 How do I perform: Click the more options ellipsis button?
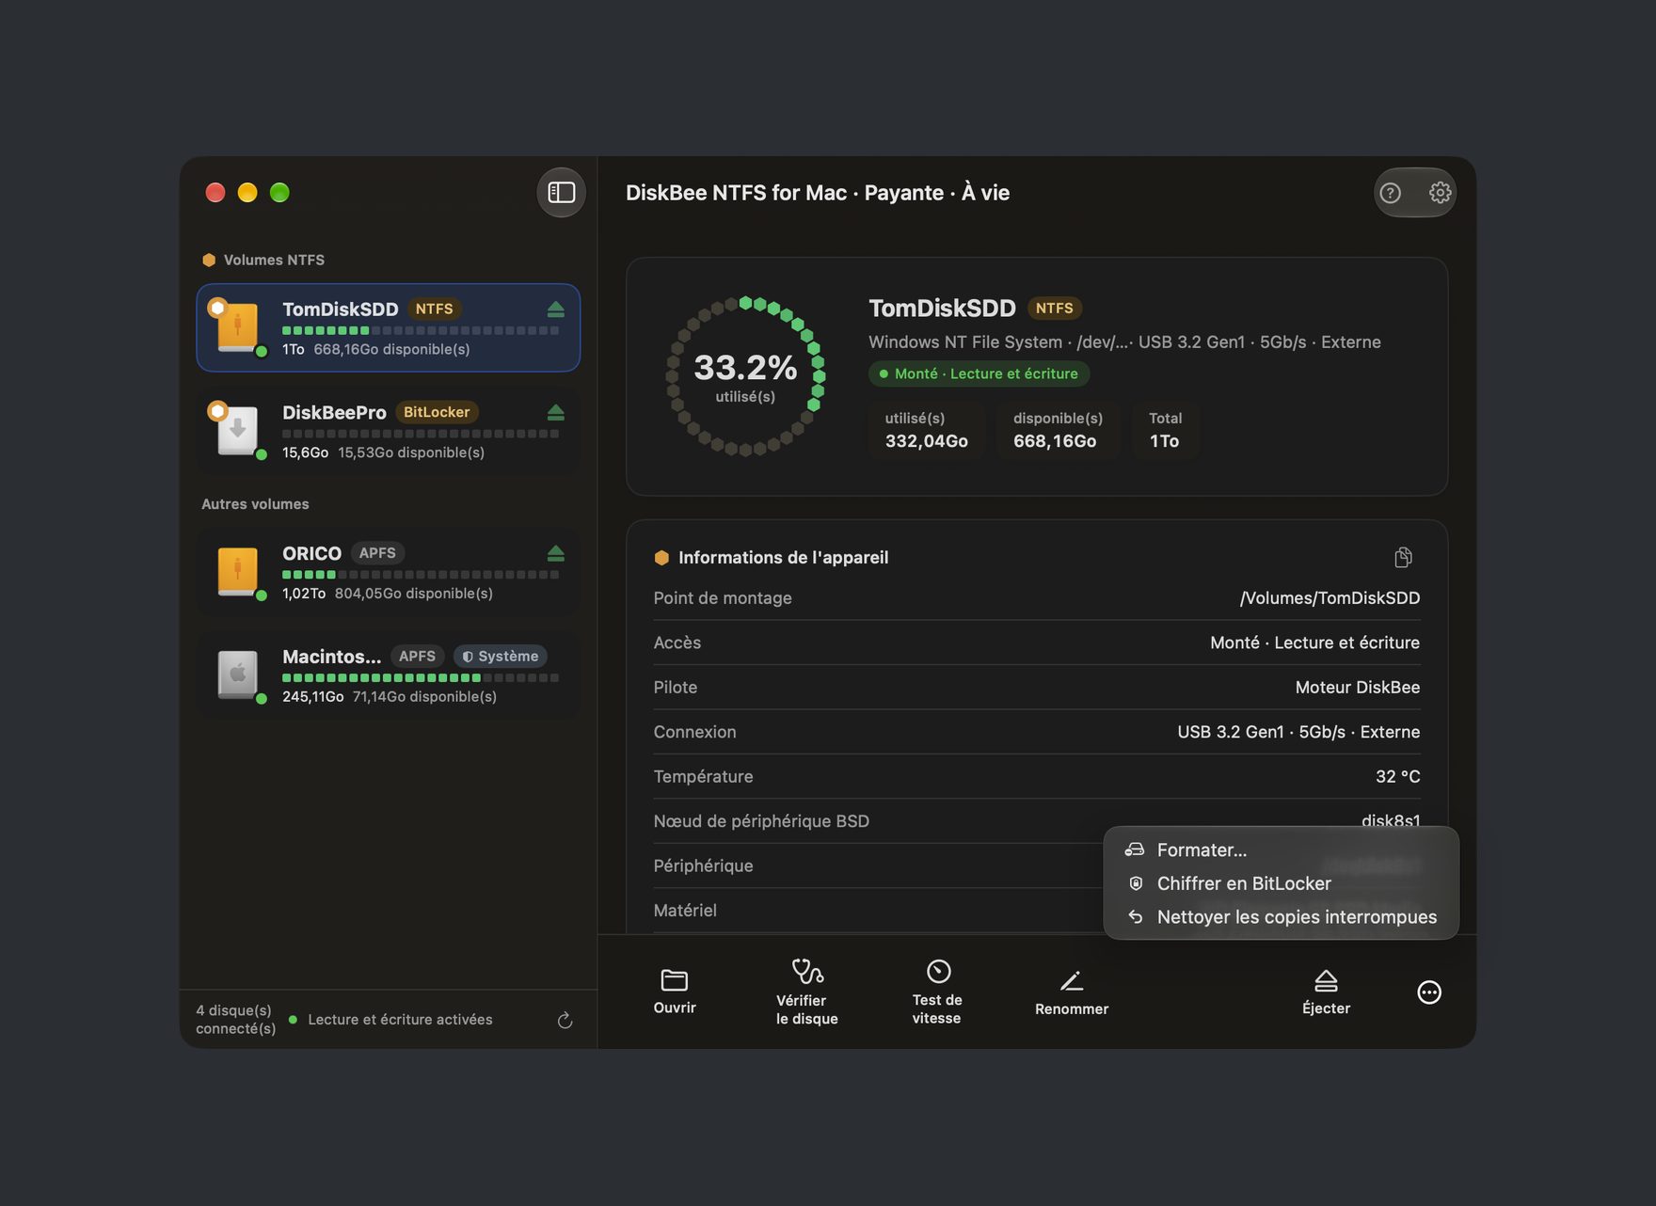click(x=1429, y=992)
